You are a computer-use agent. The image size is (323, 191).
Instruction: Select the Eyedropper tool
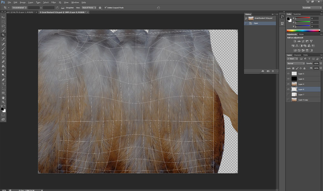point(3,39)
